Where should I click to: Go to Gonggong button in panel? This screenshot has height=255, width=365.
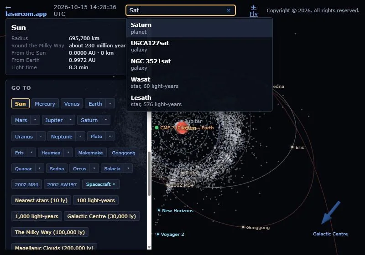[x=124, y=153]
